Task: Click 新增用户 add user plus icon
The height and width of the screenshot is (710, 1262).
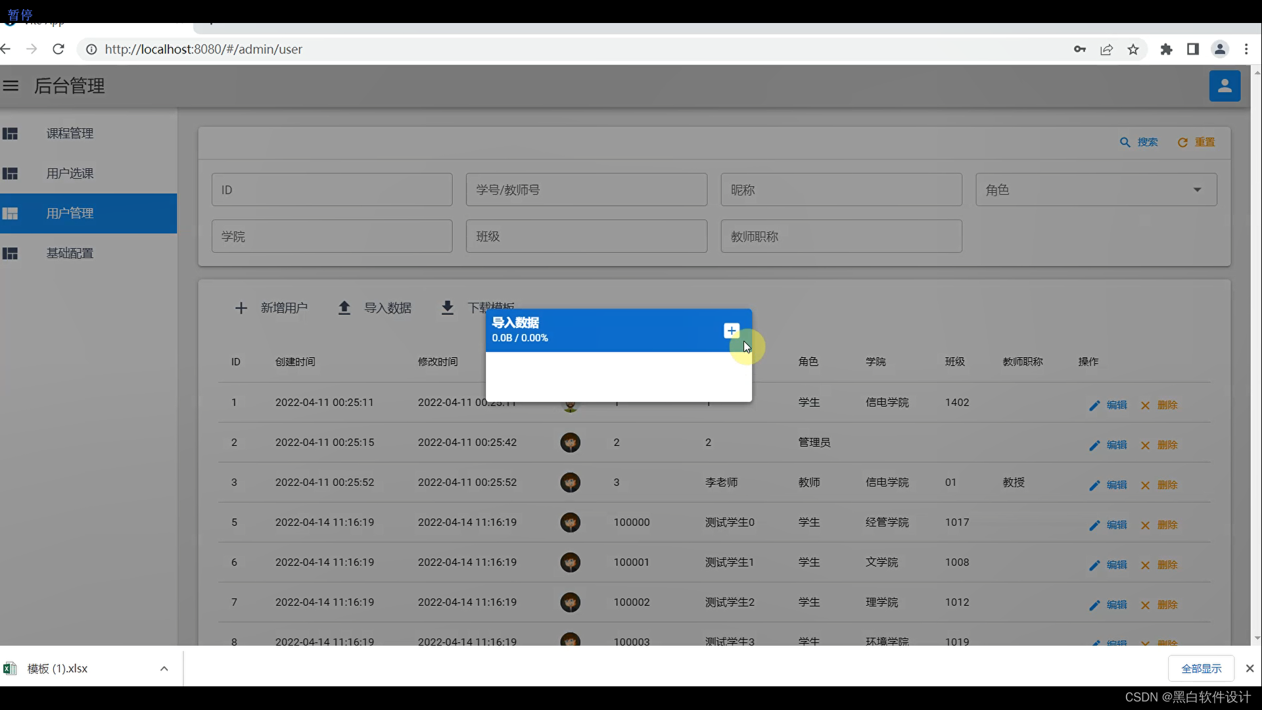Action: point(241,308)
